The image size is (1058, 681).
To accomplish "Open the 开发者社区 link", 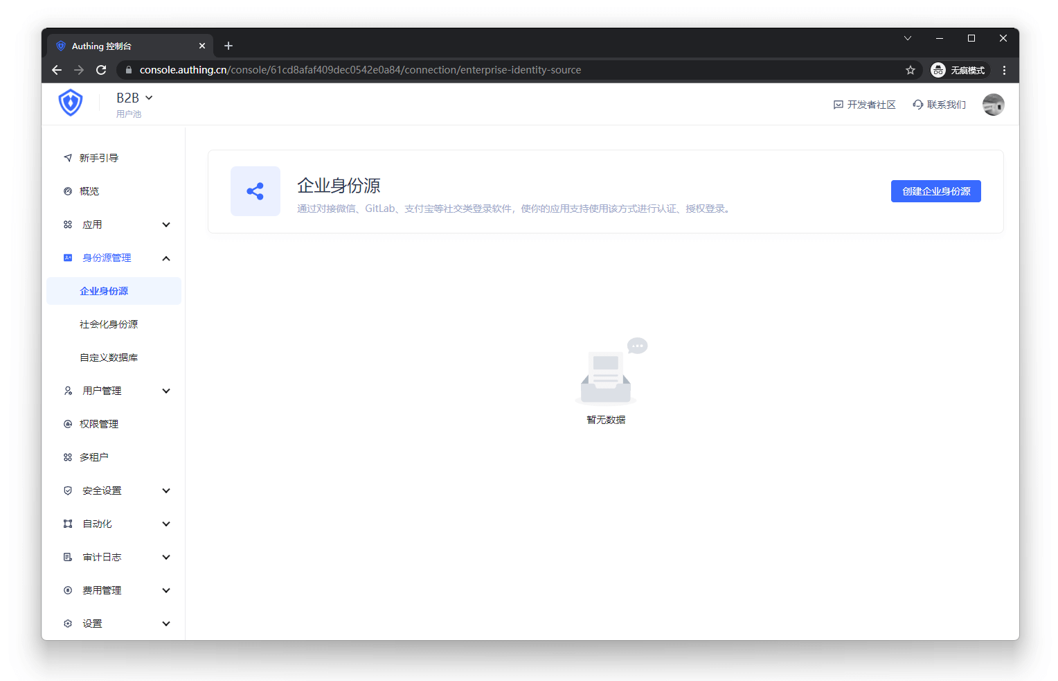I will click(865, 105).
